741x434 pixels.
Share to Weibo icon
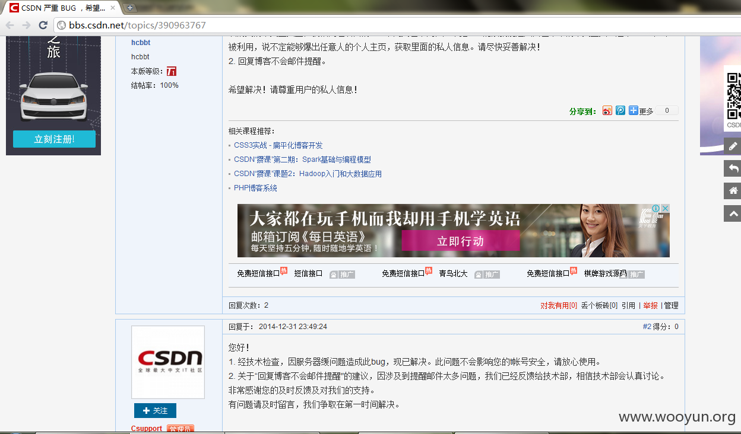[607, 110]
